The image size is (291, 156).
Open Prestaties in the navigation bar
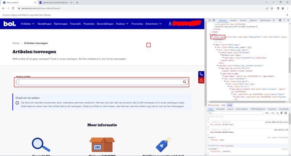[89, 24]
